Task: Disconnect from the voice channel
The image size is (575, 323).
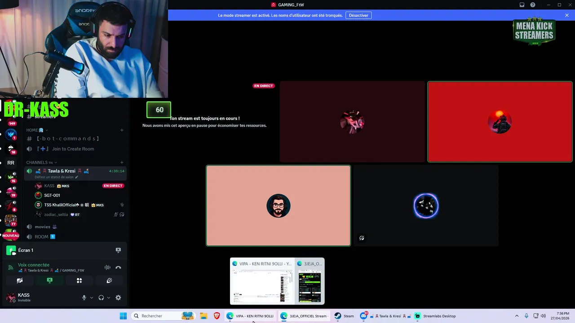Action: 118,267
